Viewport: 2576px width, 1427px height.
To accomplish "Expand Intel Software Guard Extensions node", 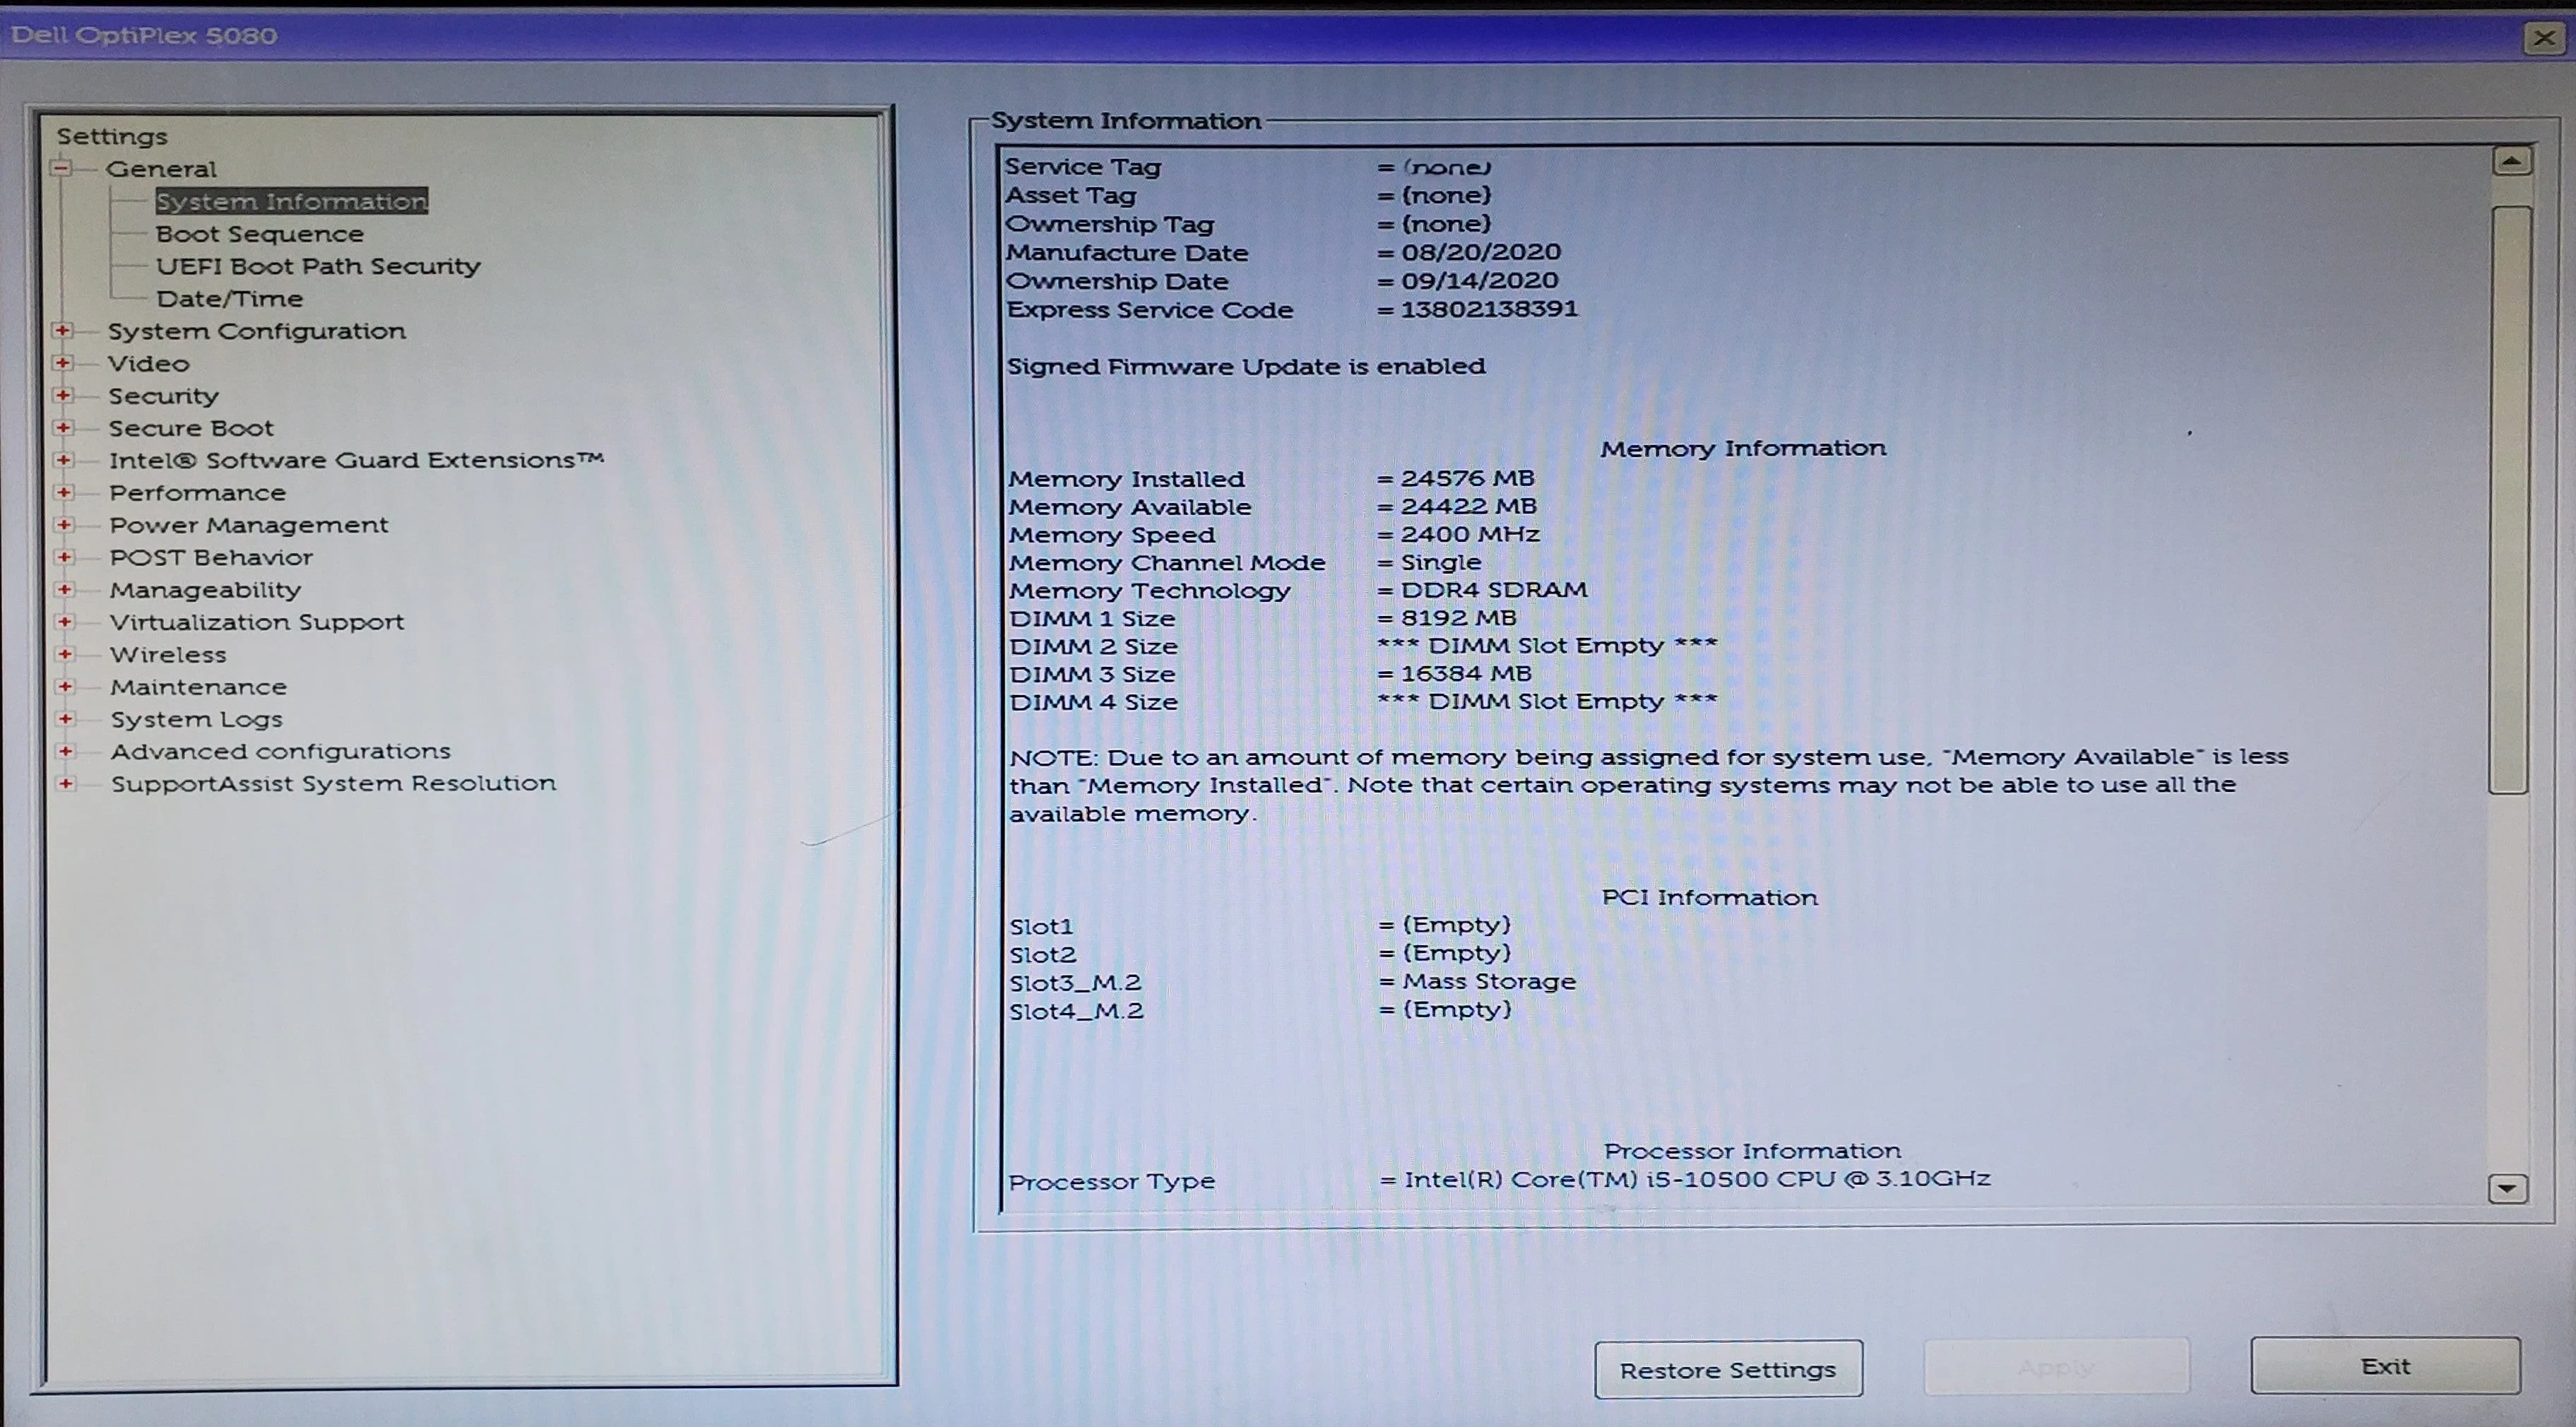I will click(x=63, y=460).
